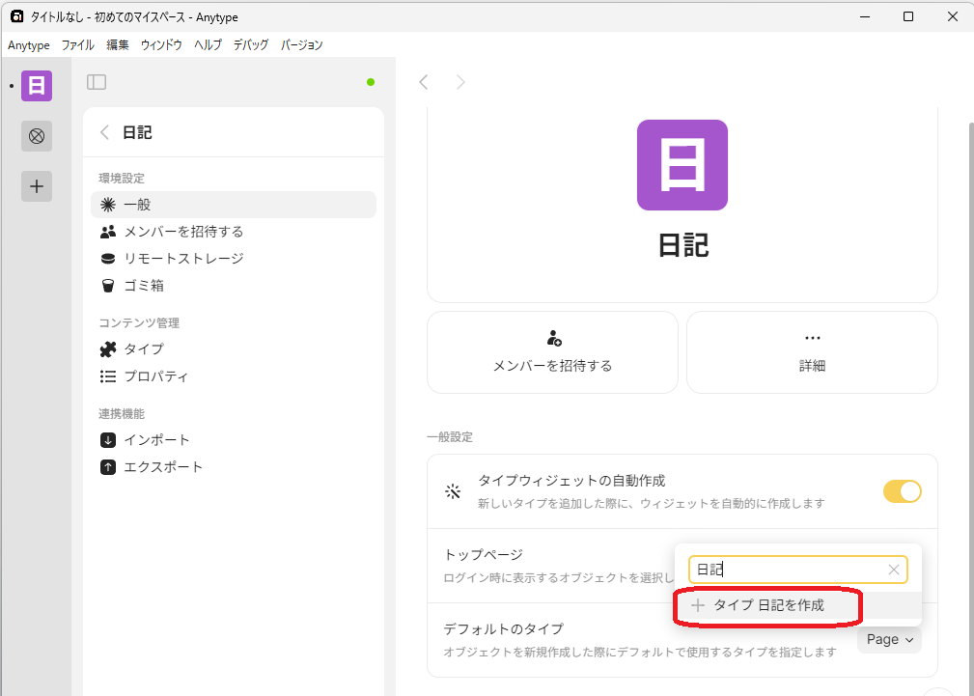
Task: Click the sparkle icon beside タイプウィジェットの自動作成
Action: coord(453,491)
